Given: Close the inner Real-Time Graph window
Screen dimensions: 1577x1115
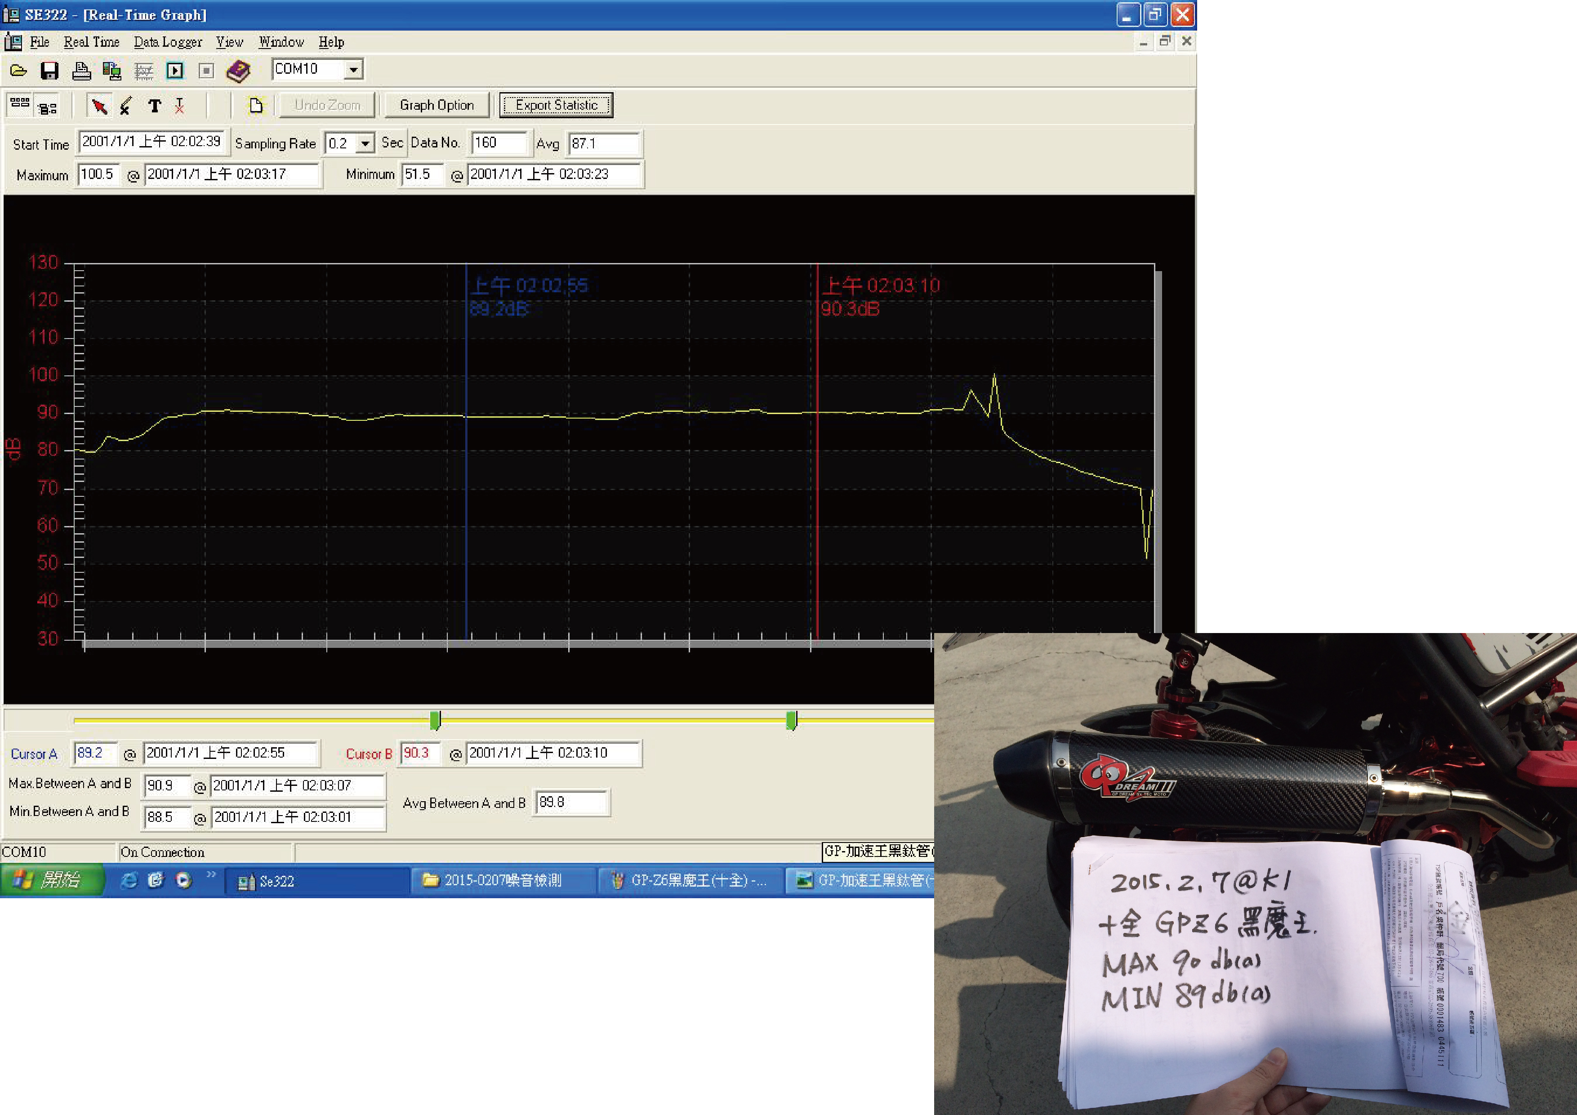Looking at the screenshot, I should [1187, 42].
